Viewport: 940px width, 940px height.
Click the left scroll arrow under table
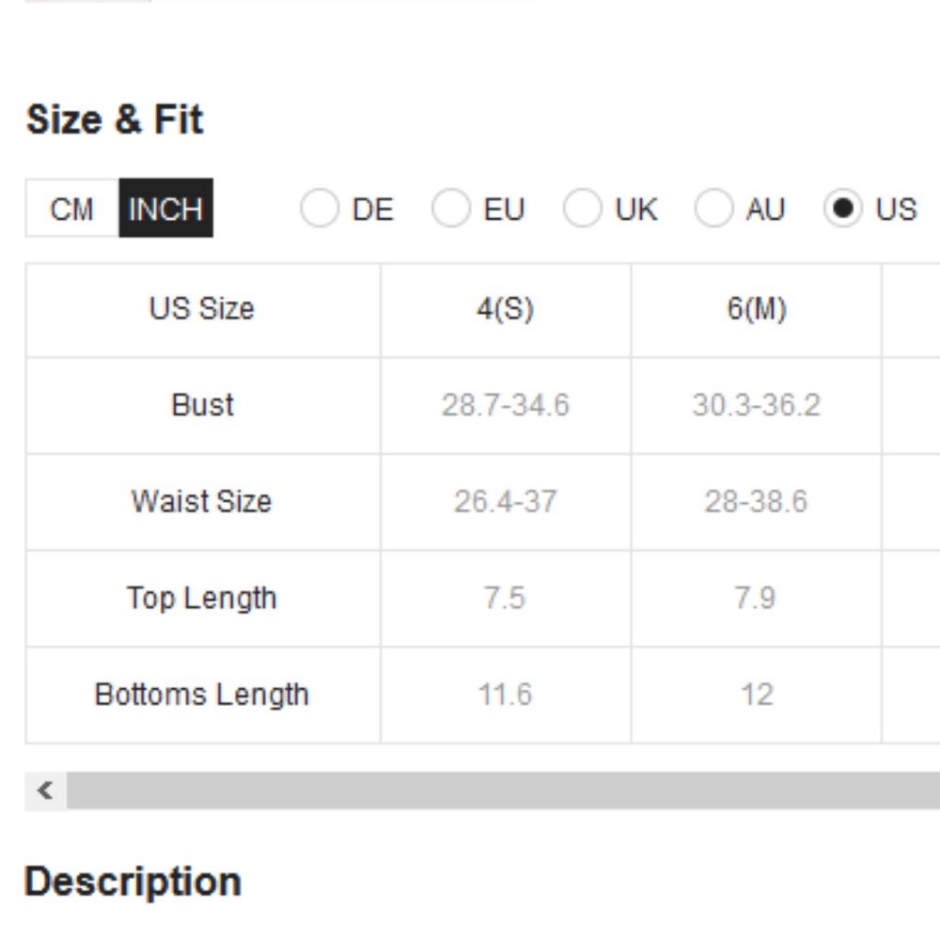click(45, 791)
